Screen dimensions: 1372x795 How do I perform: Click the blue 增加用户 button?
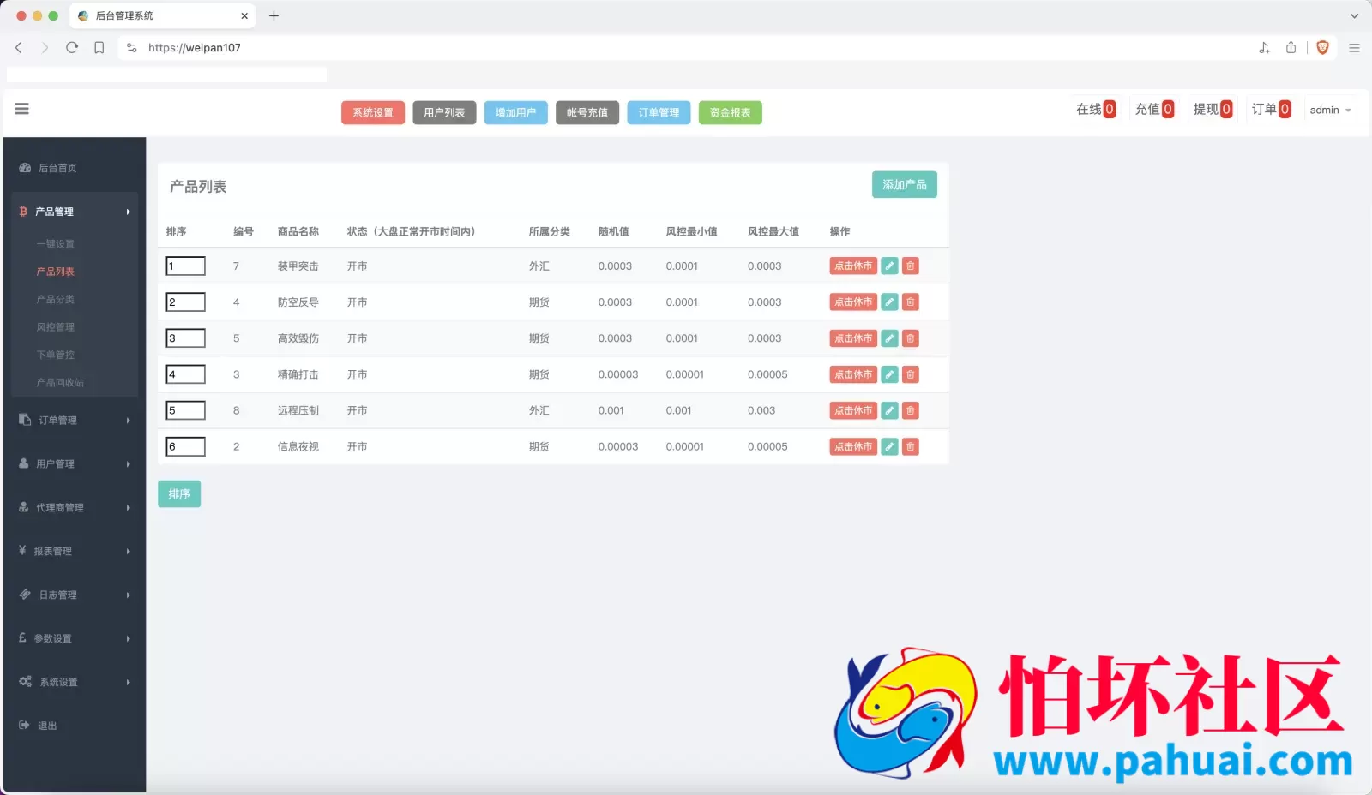pyautogui.click(x=515, y=112)
